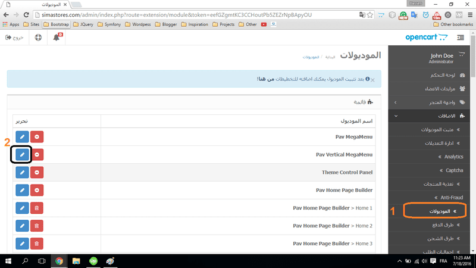Open the translate page icon

362,14
